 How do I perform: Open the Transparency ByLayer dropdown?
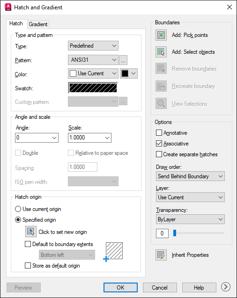click(x=190, y=219)
